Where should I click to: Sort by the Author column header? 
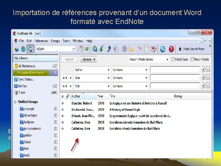(83, 96)
